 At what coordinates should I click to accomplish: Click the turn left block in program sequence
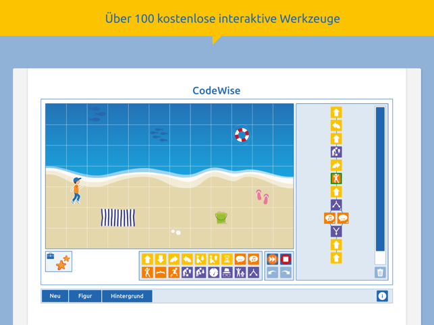[x=336, y=125]
